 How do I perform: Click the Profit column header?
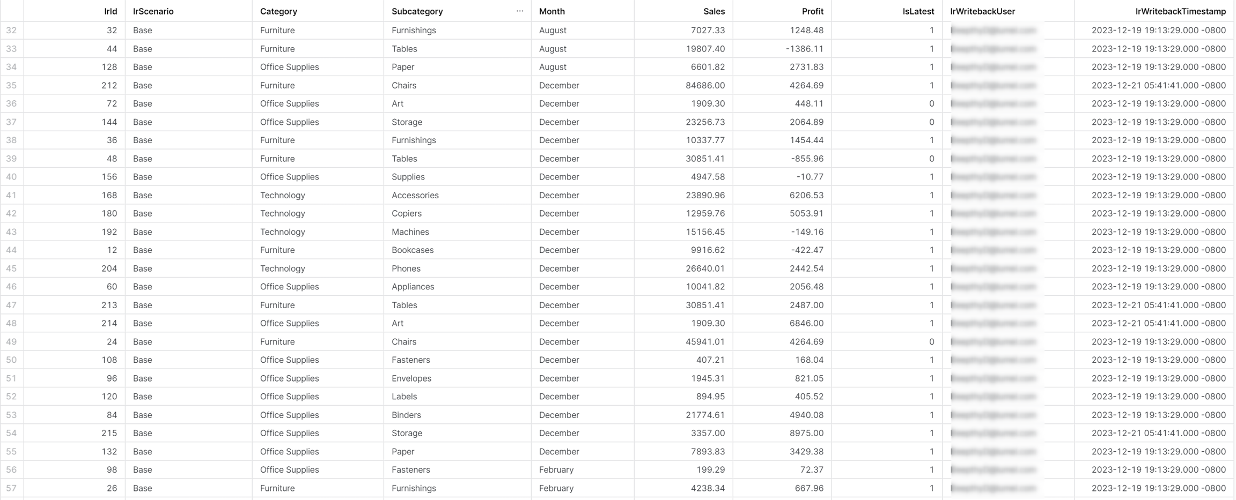(x=812, y=11)
